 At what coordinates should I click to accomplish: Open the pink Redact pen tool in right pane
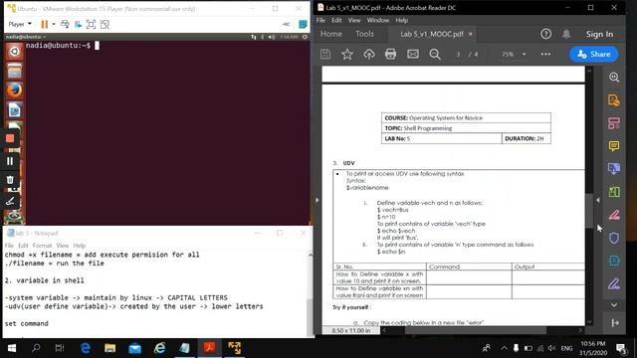point(614,215)
